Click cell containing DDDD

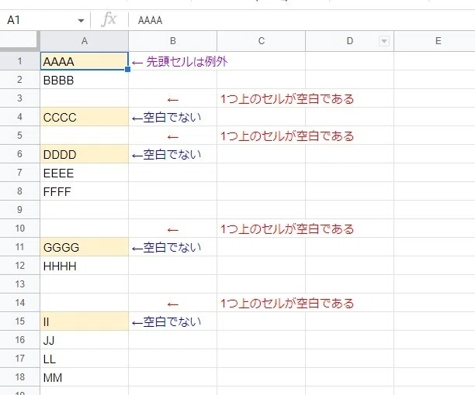[x=85, y=154]
